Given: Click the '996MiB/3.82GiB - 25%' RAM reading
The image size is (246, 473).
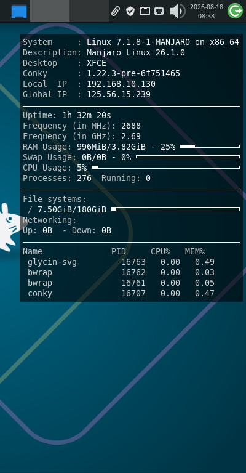Looking at the screenshot, I should 126,147.
